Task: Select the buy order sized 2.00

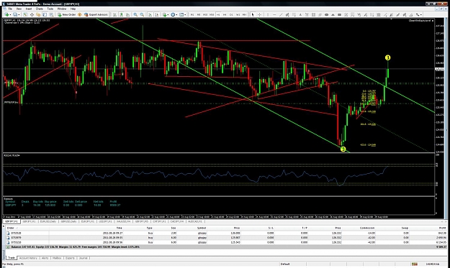Action: pos(226,233)
